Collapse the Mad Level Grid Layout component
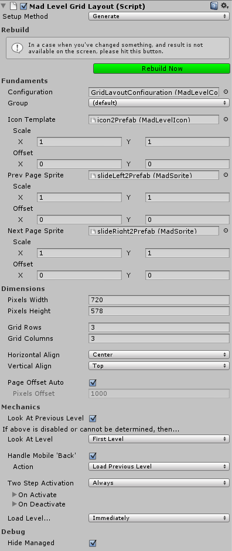The height and width of the screenshot is (551, 232). [4, 6]
